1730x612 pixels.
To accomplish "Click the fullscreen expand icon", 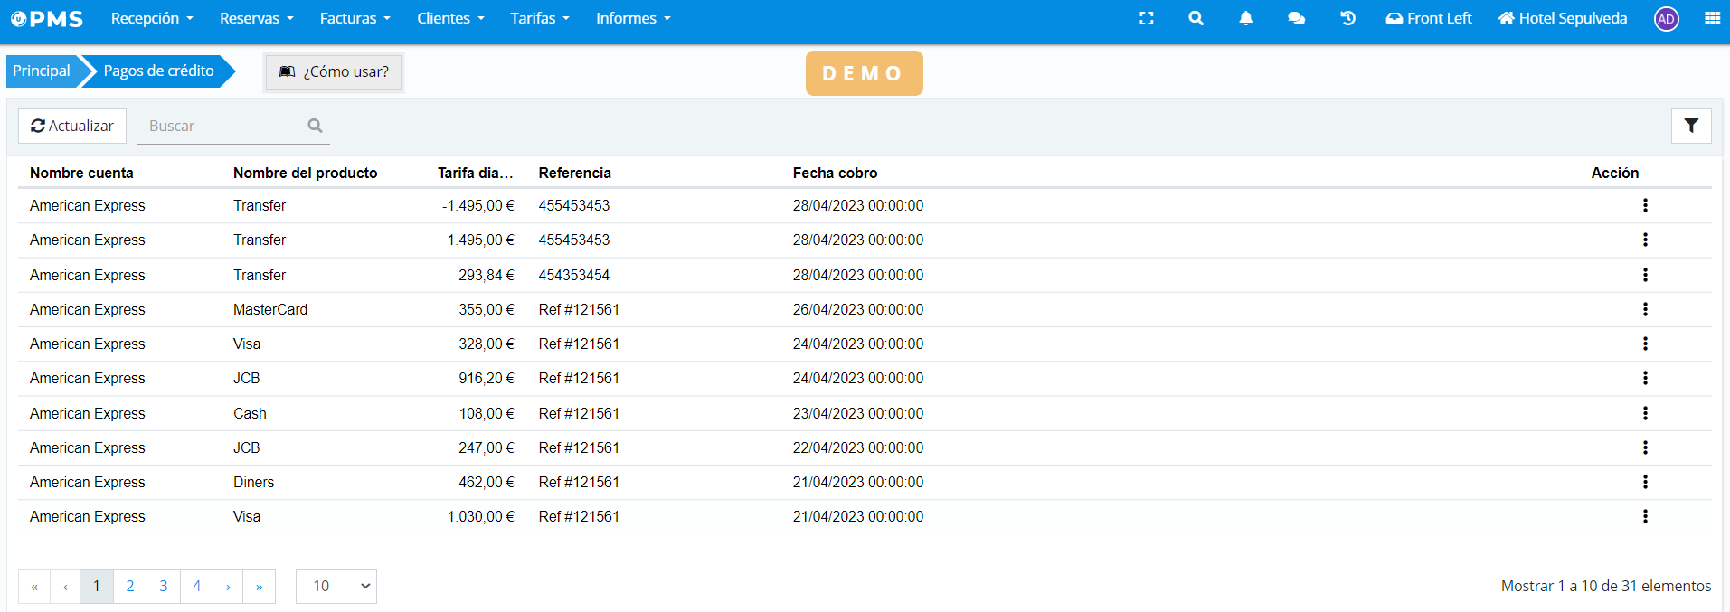I will pos(1146,18).
